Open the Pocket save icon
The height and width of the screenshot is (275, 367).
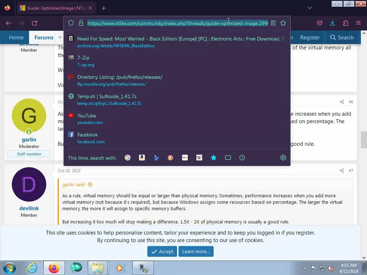tap(320, 23)
